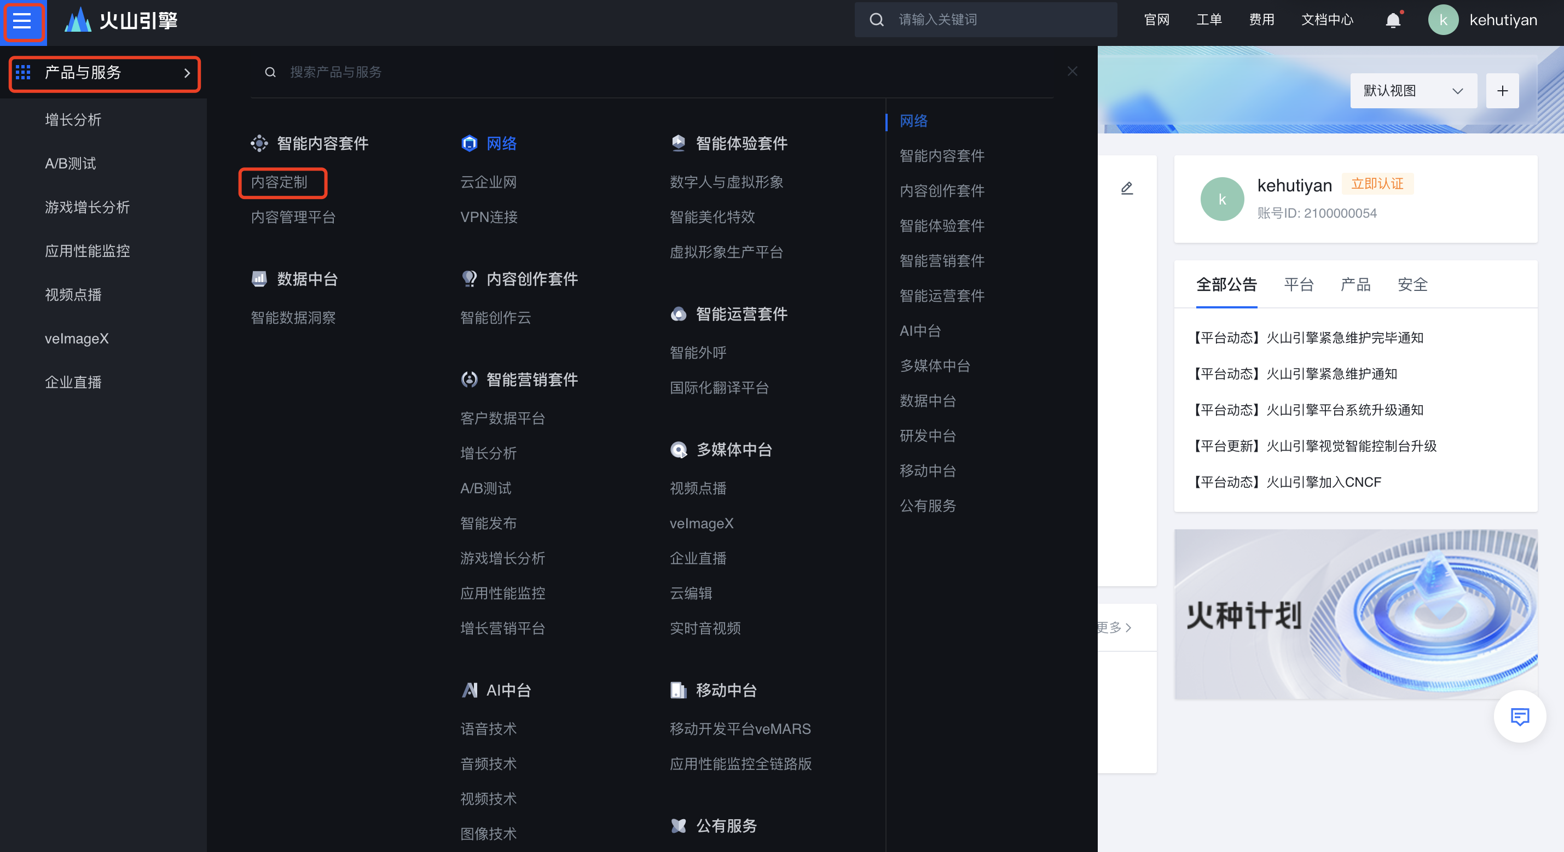Toggle the hamburger menu icon
Screen dimensions: 1564x852
22,21
